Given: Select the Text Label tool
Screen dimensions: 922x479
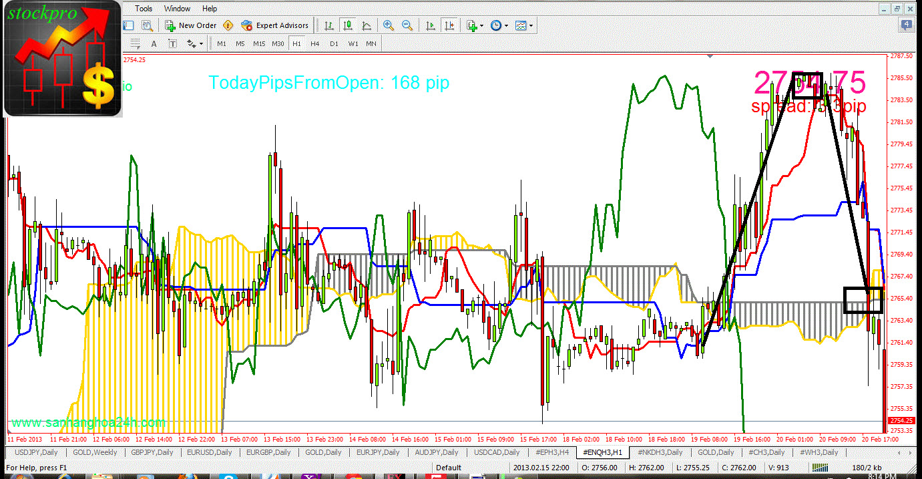Looking at the screenshot, I should (173, 44).
